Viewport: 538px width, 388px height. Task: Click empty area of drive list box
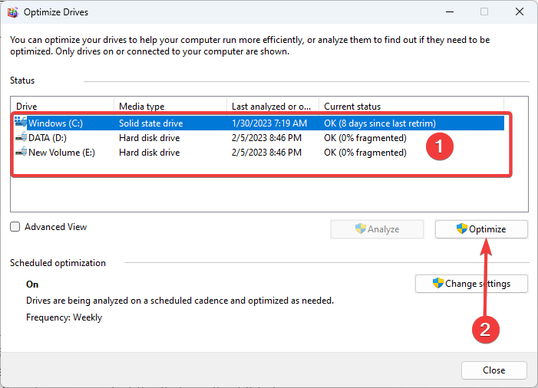pos(269,195)
